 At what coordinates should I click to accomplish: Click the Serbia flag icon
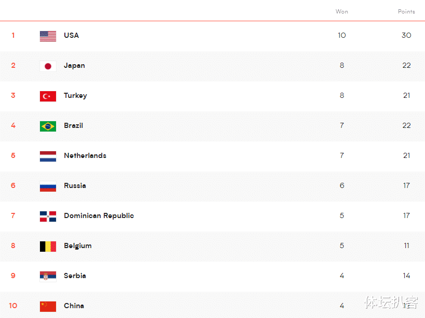click(x=48, y=276)
